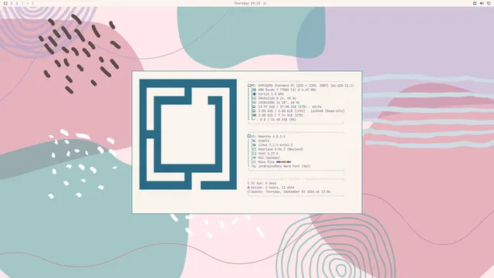
Task: Click the CPU icon beside AMD Ryzen 7
Action: click(254, 90)
